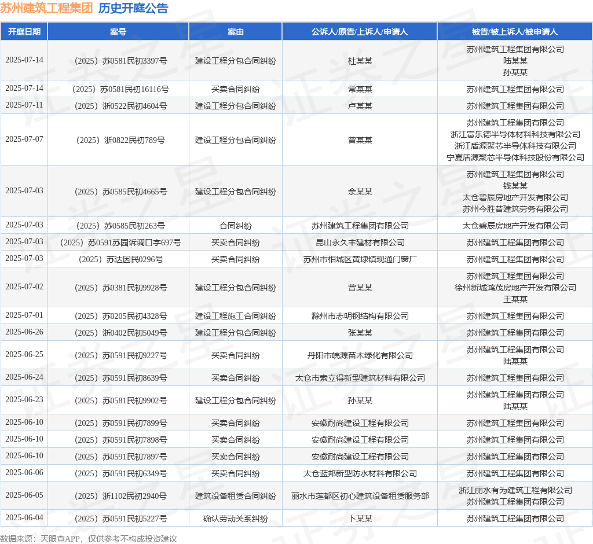Click the 开庭日期 column header
The image size is (593, 544).
tap(24, 32)
